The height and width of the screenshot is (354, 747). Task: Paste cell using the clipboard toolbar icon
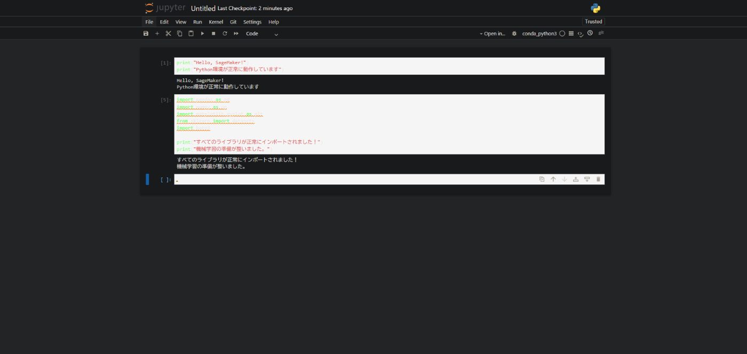pos(191,34)
